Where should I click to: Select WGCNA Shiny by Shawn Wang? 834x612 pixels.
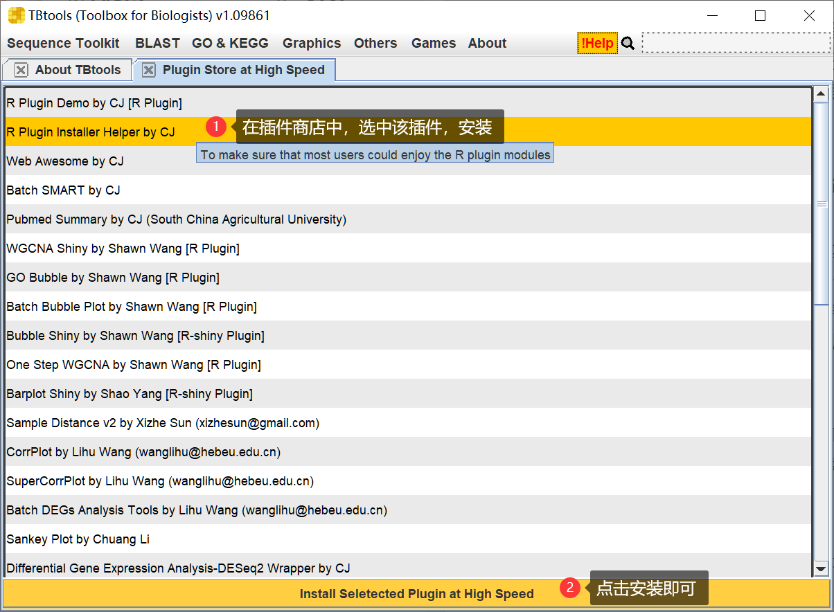[408, 248]
